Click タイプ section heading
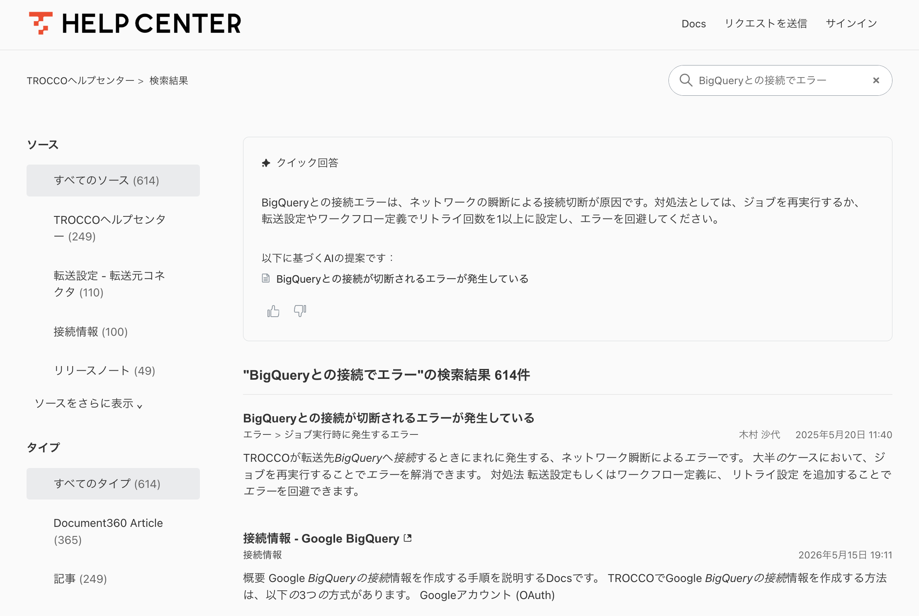The image size is (919, 616). [44, 447]
